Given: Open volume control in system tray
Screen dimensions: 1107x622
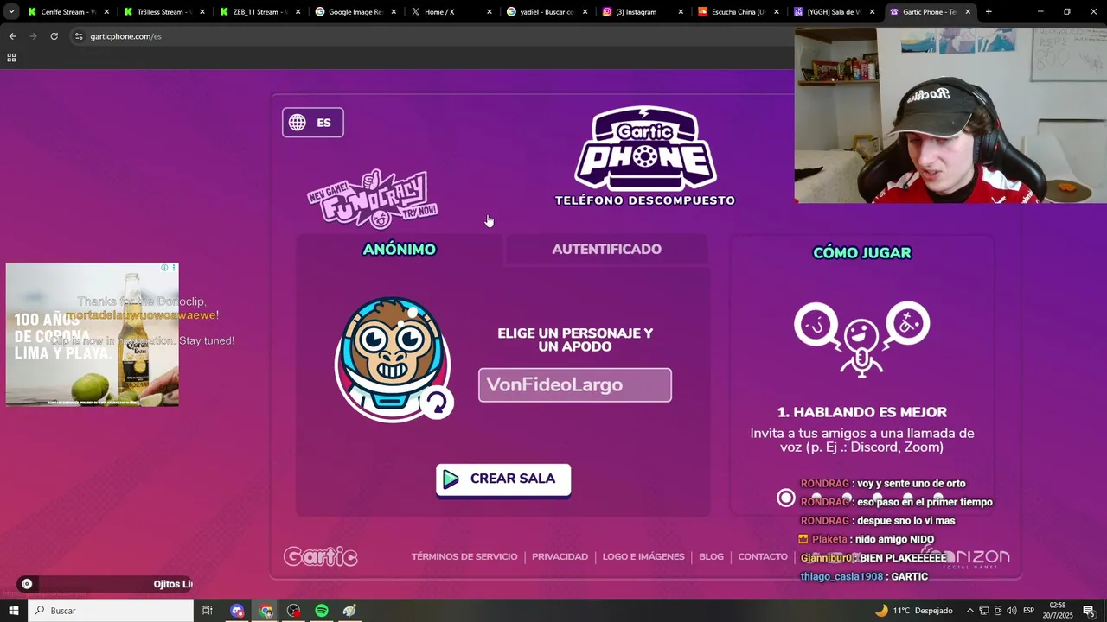Looking at the screenshot, I should coord(1011,611).
